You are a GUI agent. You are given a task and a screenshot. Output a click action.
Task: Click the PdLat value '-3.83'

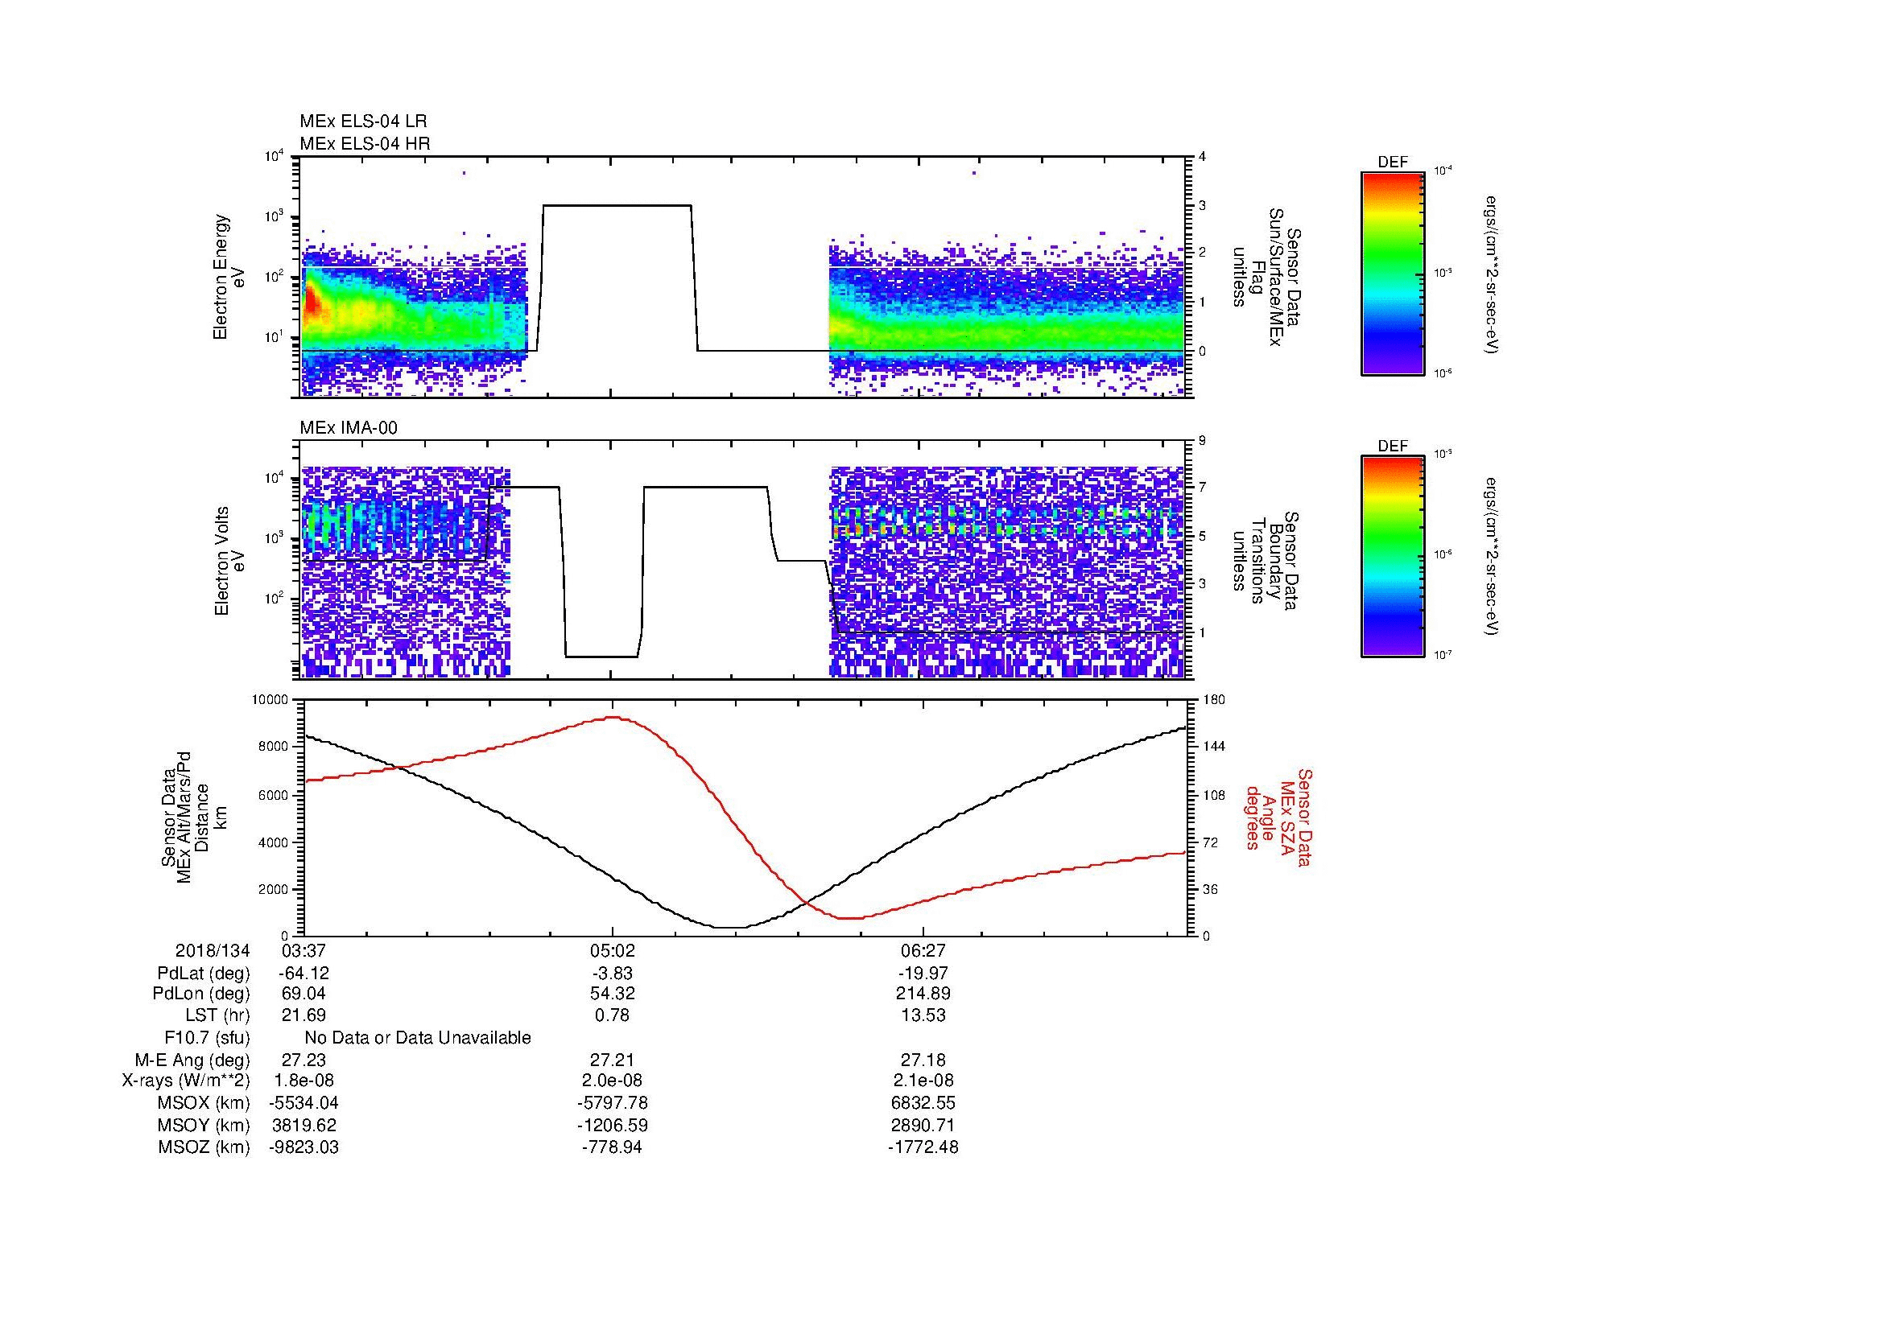click(612, 973)
